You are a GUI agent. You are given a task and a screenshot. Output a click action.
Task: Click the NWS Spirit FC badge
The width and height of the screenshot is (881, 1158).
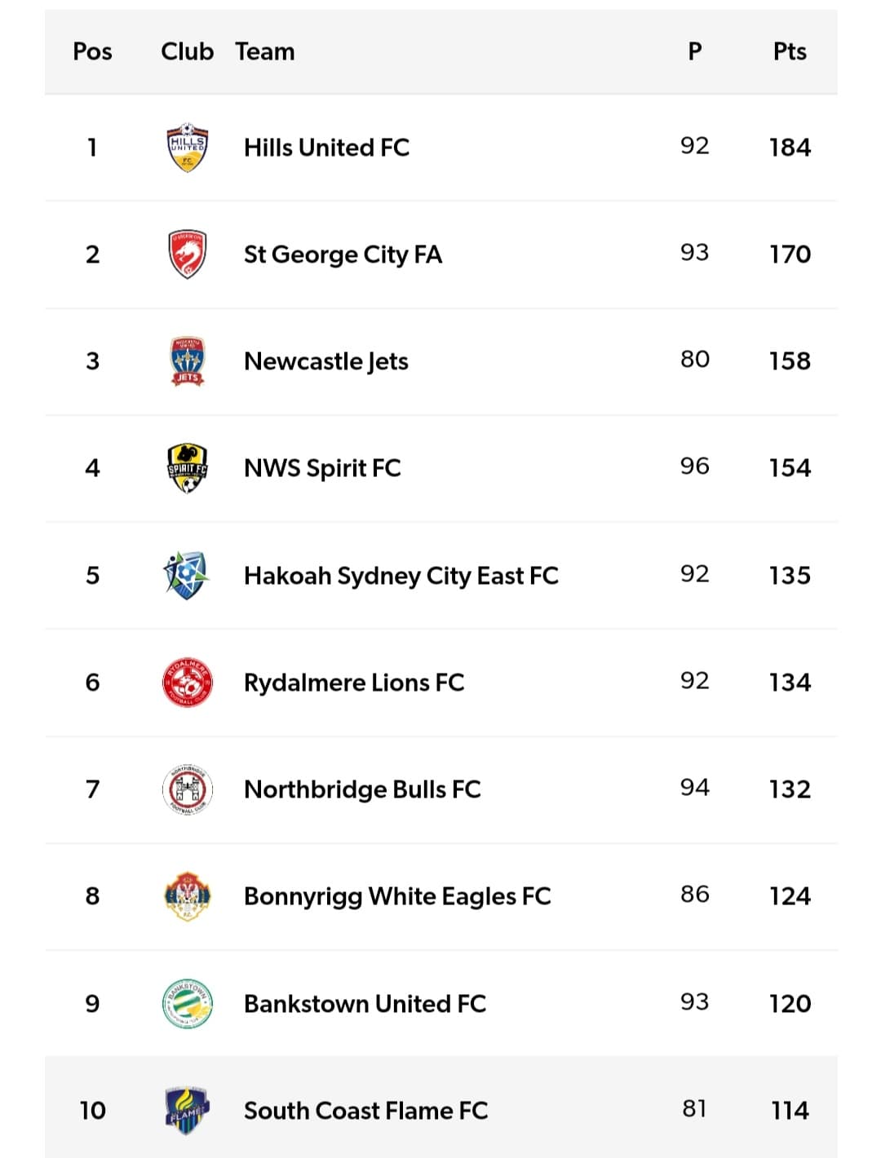tap(187, 468)
